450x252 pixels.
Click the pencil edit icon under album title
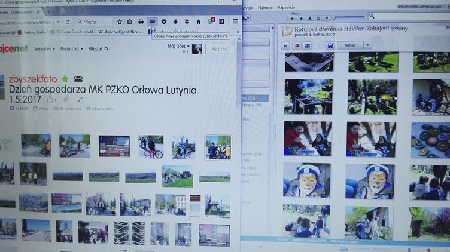[80, 99]
